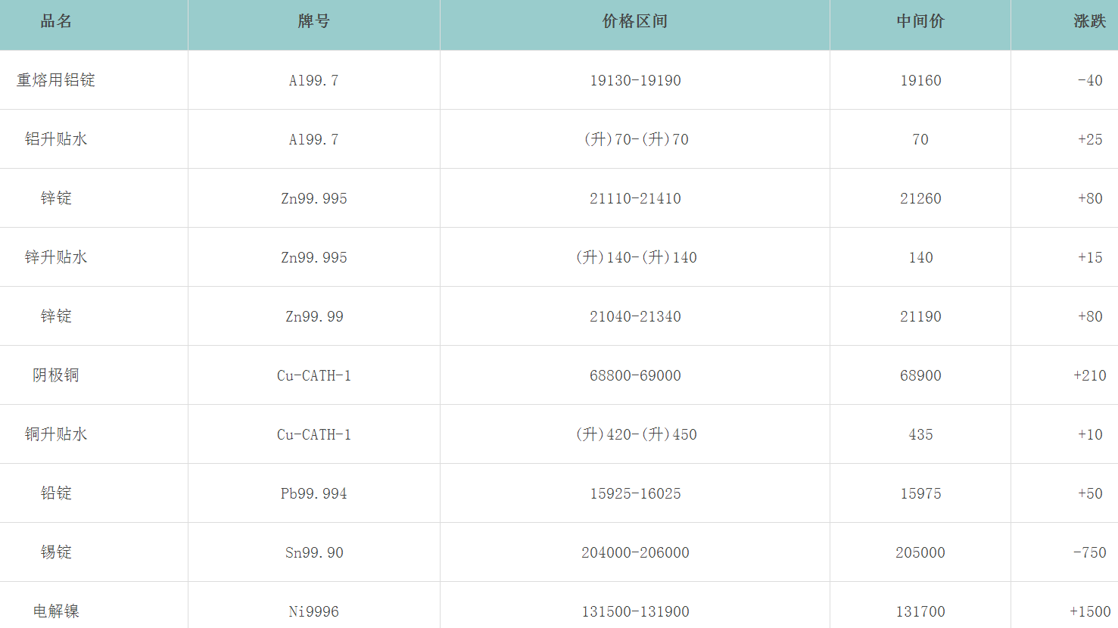Click the 19130-19190 price range cell
The image size is (1118, 628).
point(635,80)
